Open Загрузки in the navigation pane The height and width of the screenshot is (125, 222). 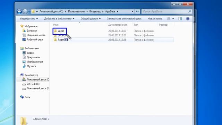[32, 31]
